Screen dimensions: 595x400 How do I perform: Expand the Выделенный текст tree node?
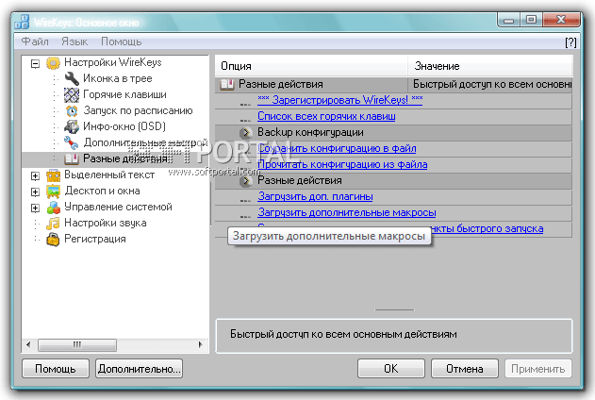[x=35, y=175]
